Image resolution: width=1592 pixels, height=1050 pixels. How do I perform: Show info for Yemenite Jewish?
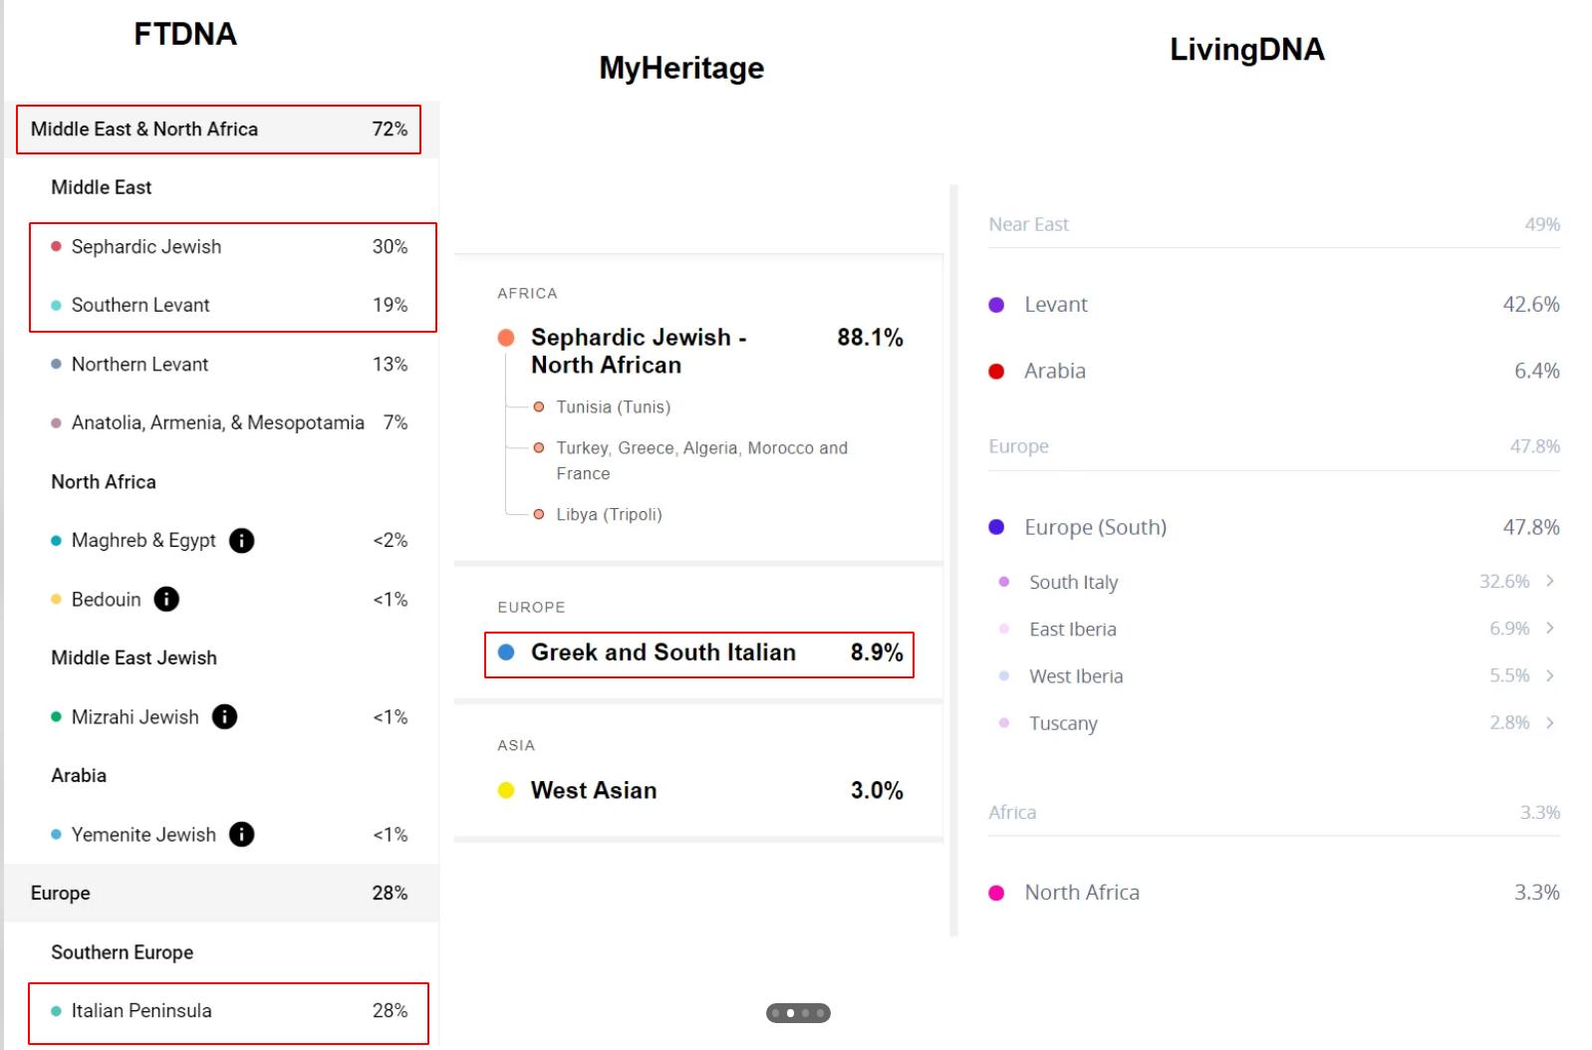242,834
